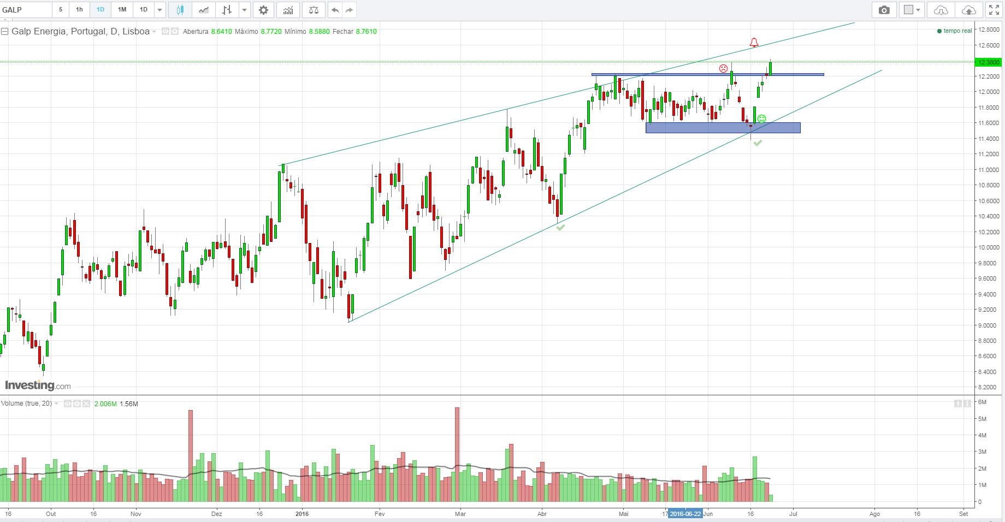Image resolution: width=1005 pixels, height=522 pixels.
Task: Click the Máximo value 8.7720
Action: (x=271, y=32)
